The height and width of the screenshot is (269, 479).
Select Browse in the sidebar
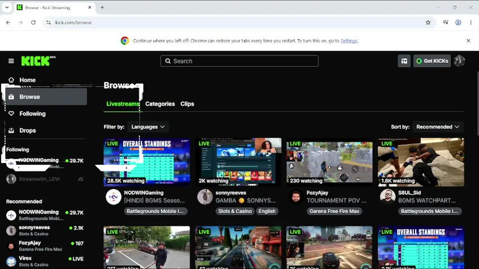[46, 97]
